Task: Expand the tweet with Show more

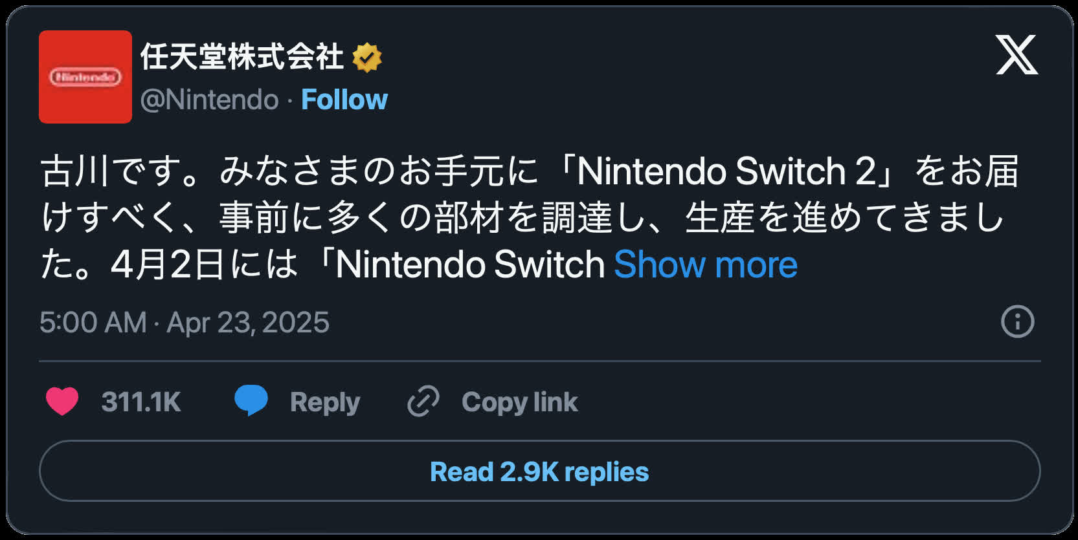Action: pyautogui.click(x=706, y=265)
